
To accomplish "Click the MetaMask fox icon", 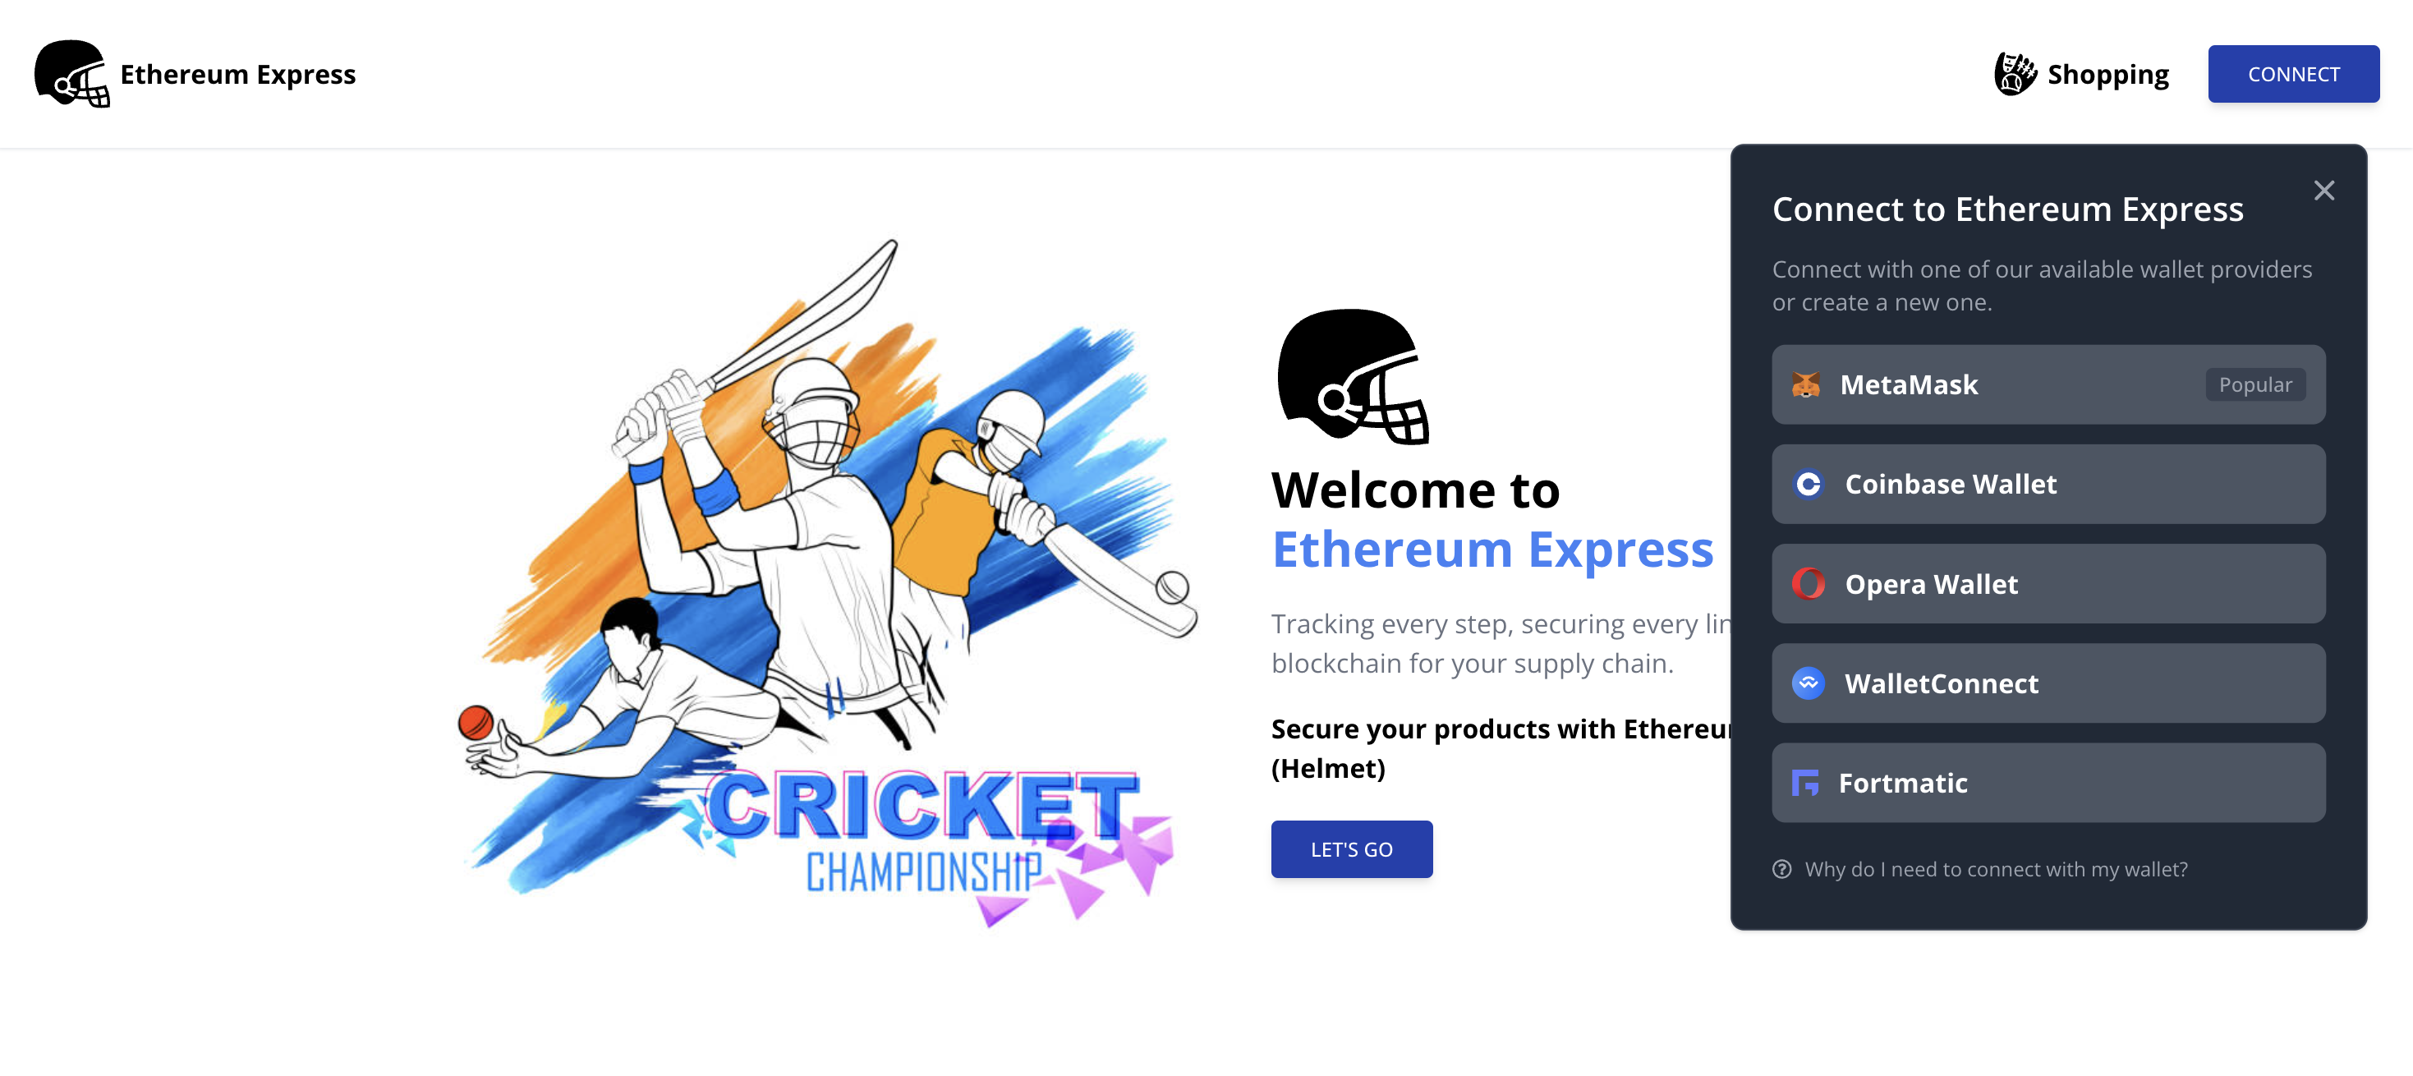I will [1805, 385].
